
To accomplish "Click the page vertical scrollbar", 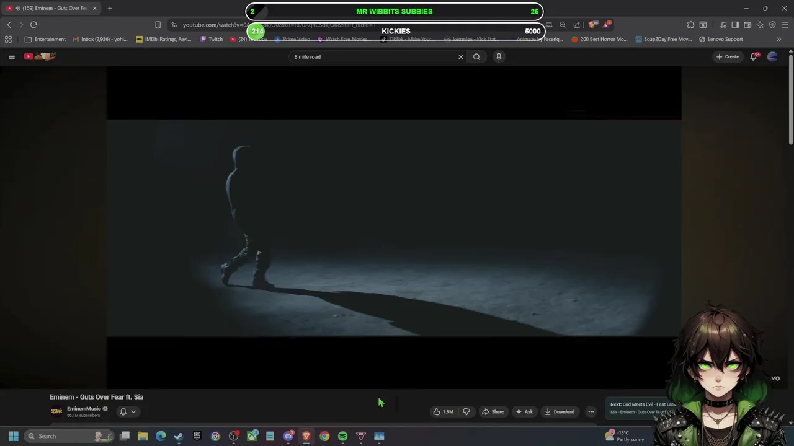I will coord(790,99).
